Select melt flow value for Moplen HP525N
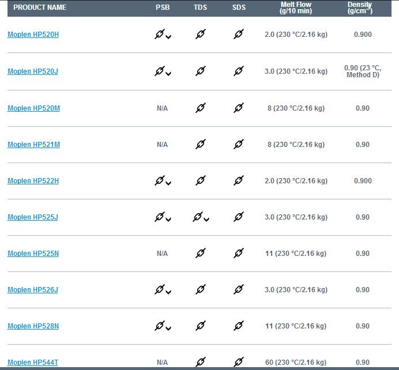The image size is (399, 370). coord(296,254)
